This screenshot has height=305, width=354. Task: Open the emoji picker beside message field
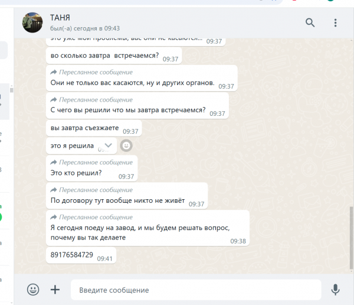pyautogui.click(x=33, y=290)
